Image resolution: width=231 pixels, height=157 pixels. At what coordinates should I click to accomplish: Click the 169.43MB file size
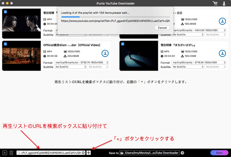click(190, 56)
